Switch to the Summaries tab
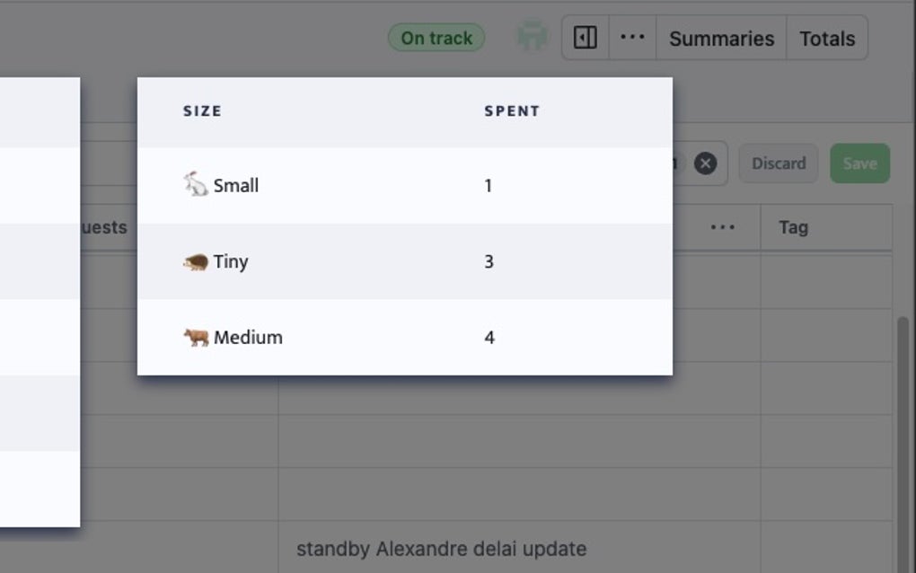Image resolution: width=916 pixels, height=573 pixels. coord(721,38)
